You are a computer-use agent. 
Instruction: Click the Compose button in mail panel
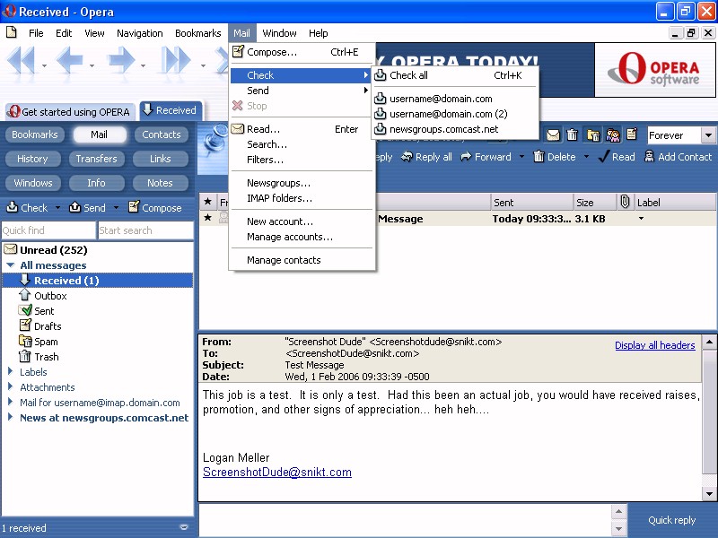154,208
